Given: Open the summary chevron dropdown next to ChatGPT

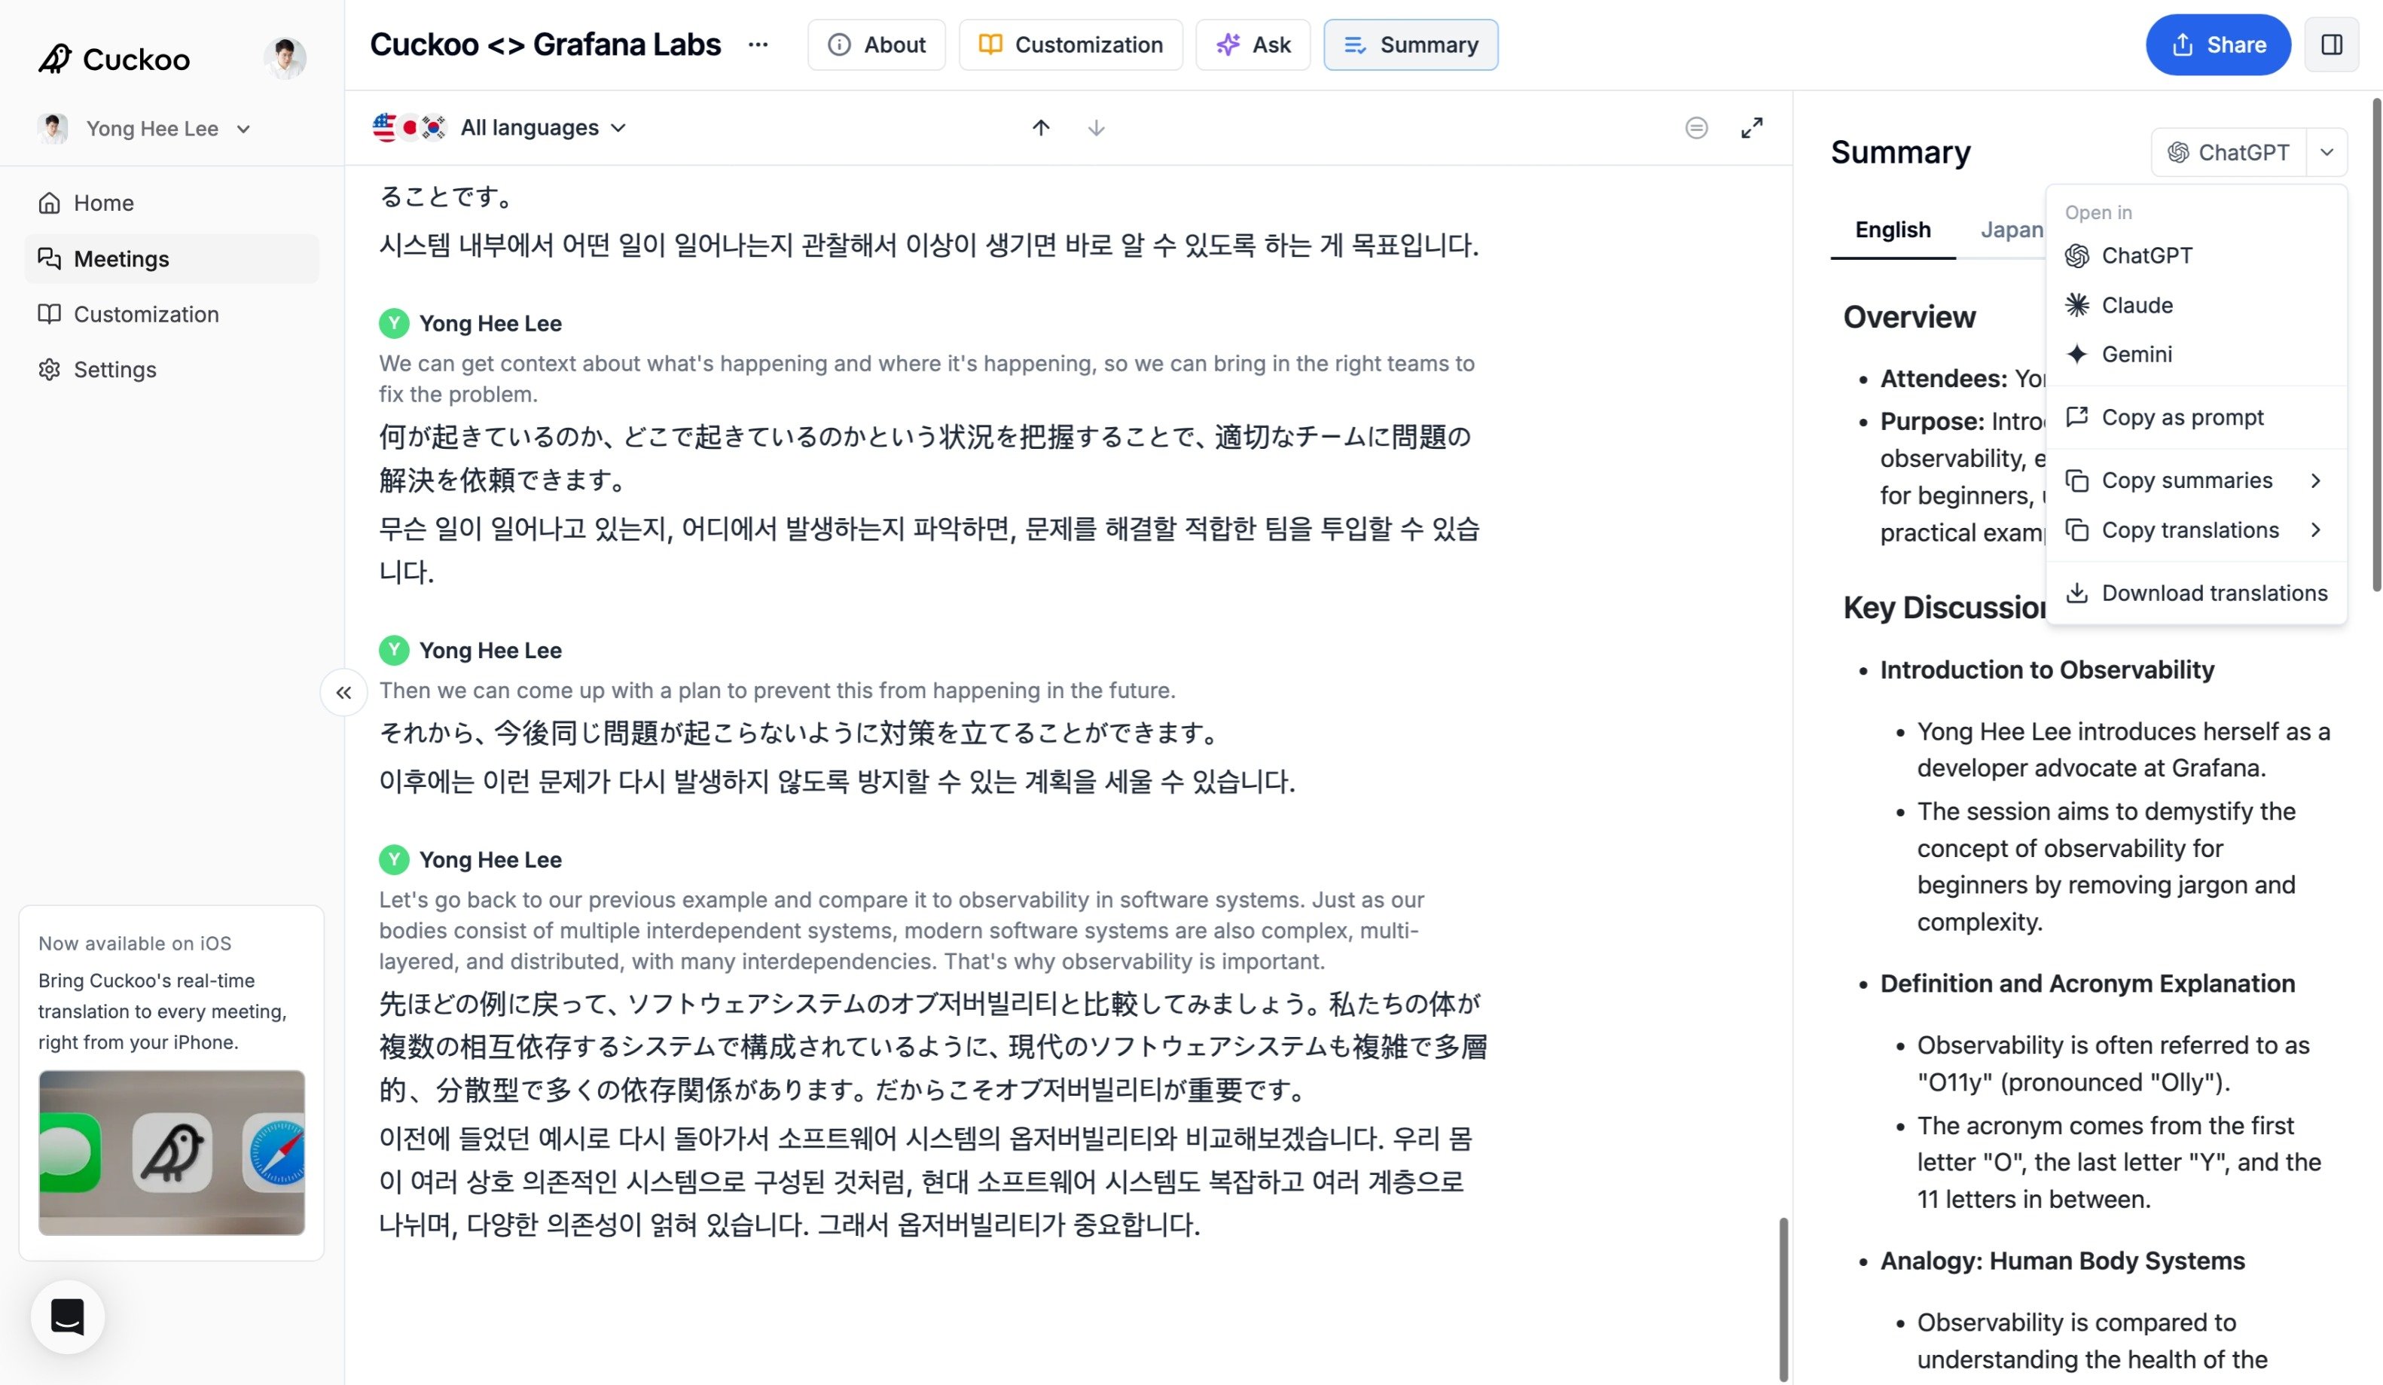Looking at the screenshot, I should 2327,152.
